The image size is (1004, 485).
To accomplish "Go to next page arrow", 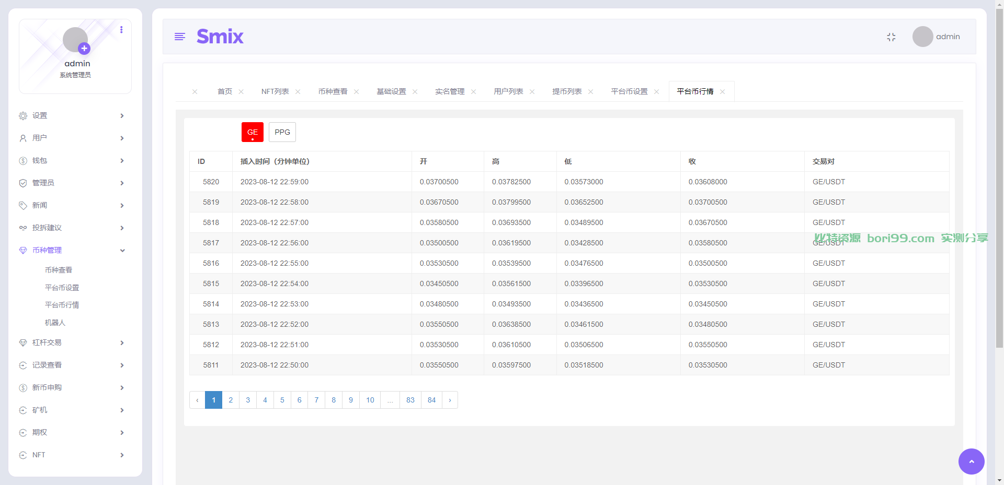I will (x=450, y=400).
